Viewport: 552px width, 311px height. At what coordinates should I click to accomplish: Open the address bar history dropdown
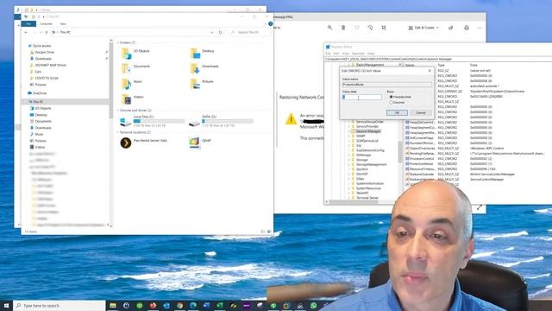(212, 32)
